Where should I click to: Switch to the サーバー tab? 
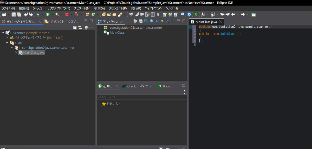point(147,86)
